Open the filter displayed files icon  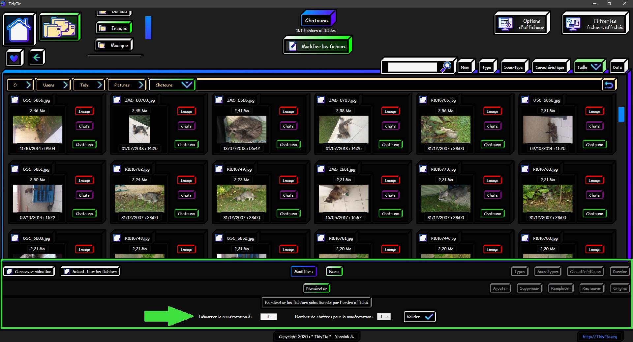click(x=573, y=24)
